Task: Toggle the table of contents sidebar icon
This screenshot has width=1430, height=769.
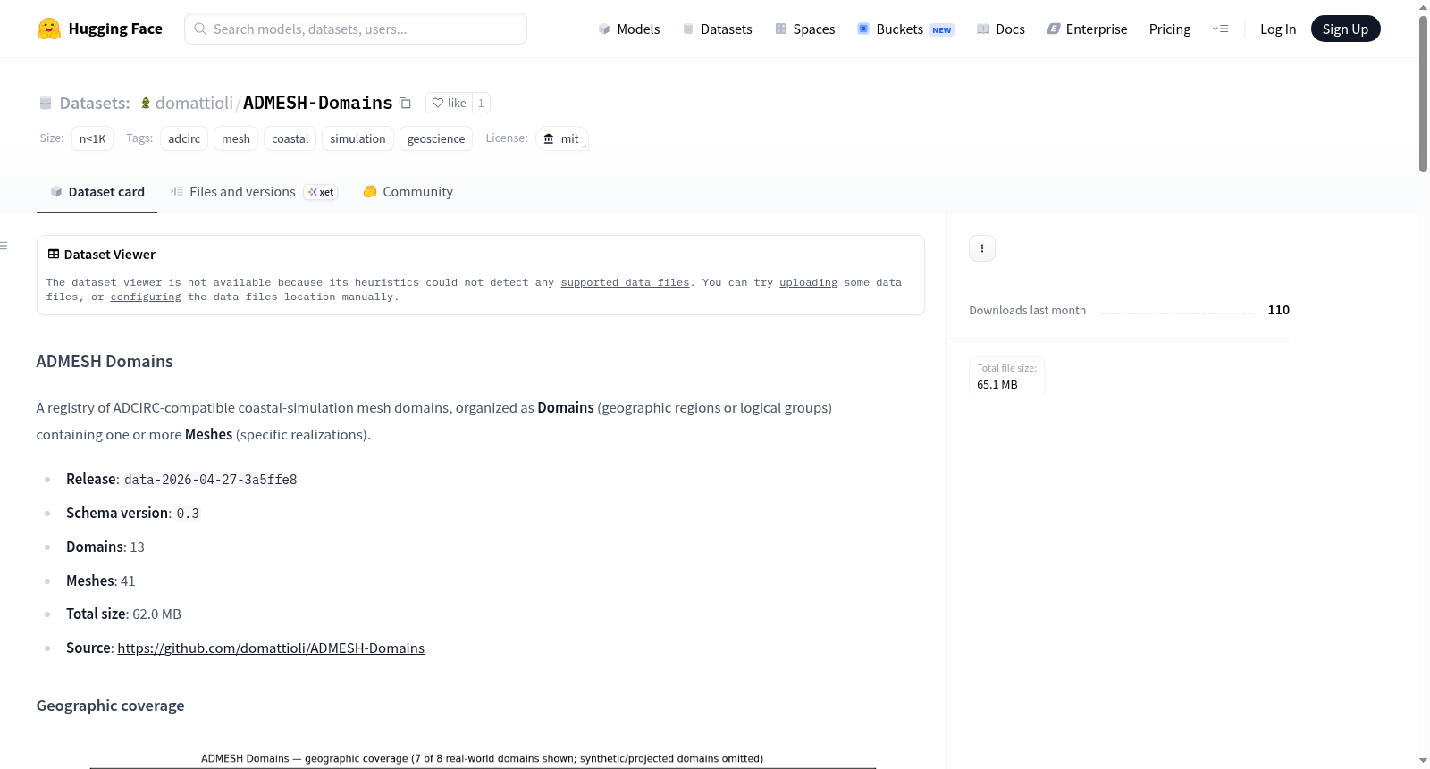Action: click(x=4, y=246)
